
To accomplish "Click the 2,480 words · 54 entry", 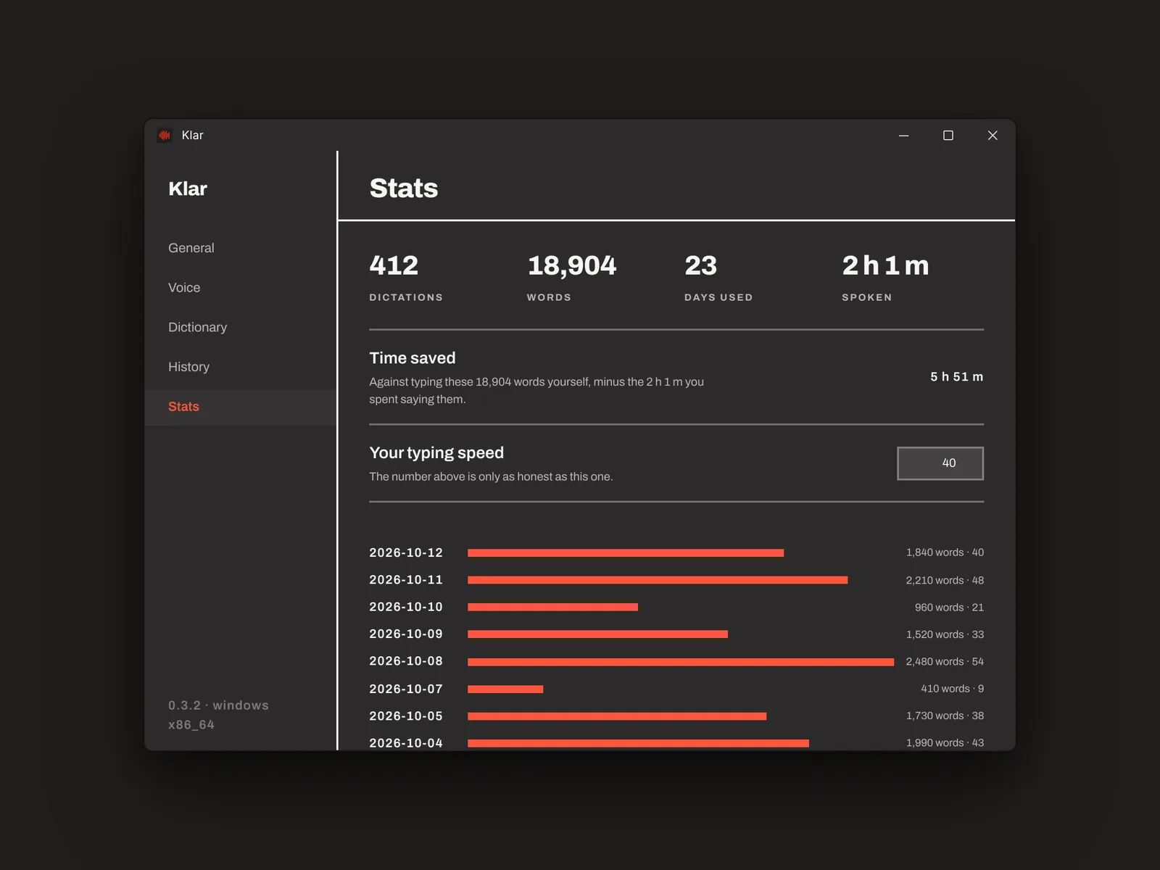I will click(x=945, y=662).
